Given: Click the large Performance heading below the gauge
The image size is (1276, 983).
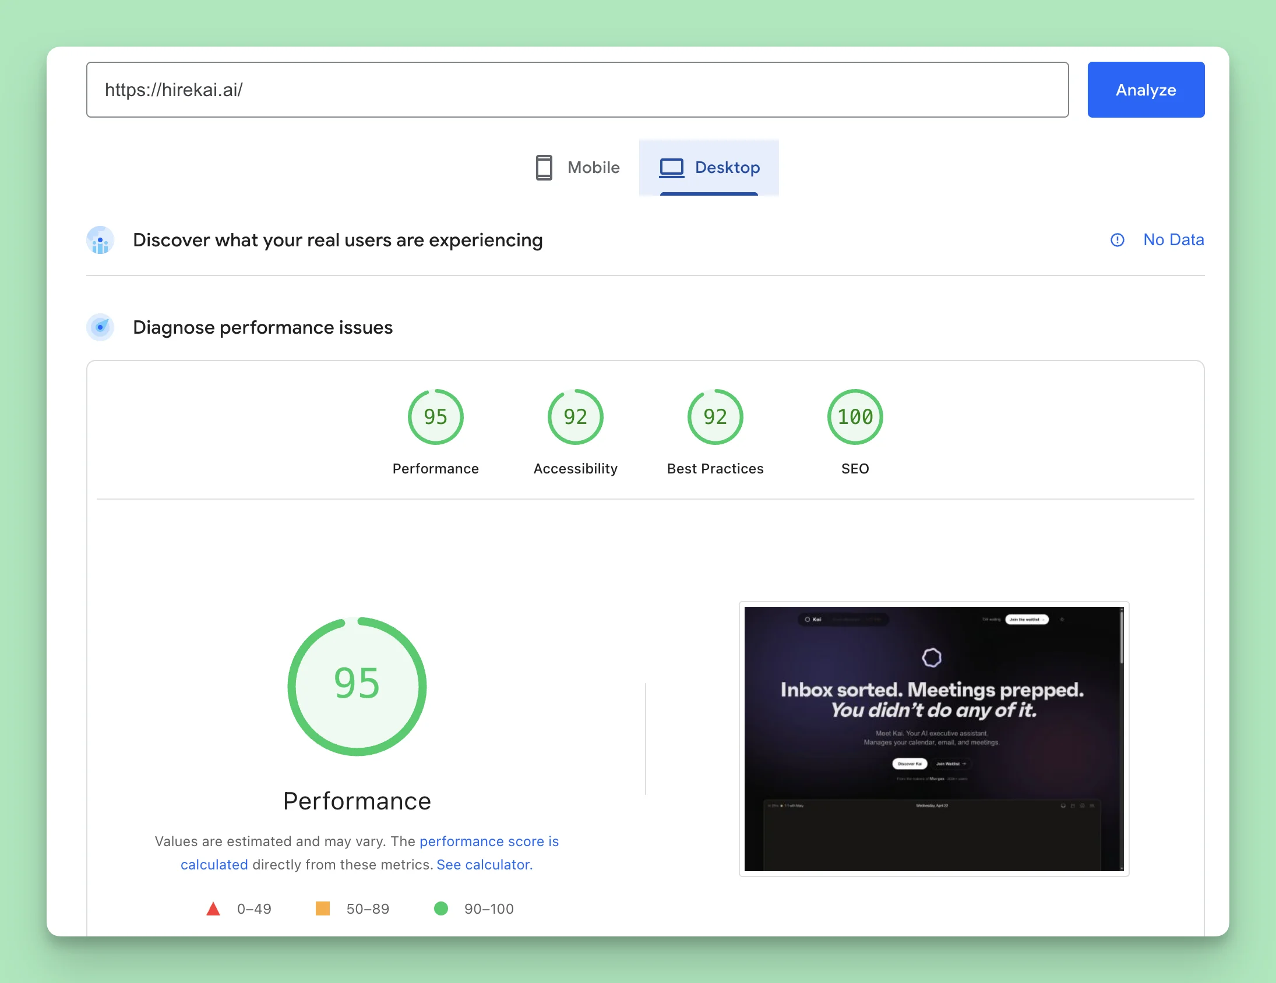Looking at the screenshot, I should [357, 801].
